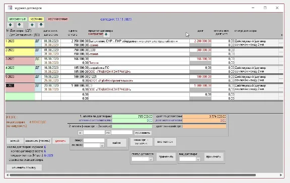Click the новый button

pyautogui.click(x=15, y=141)
